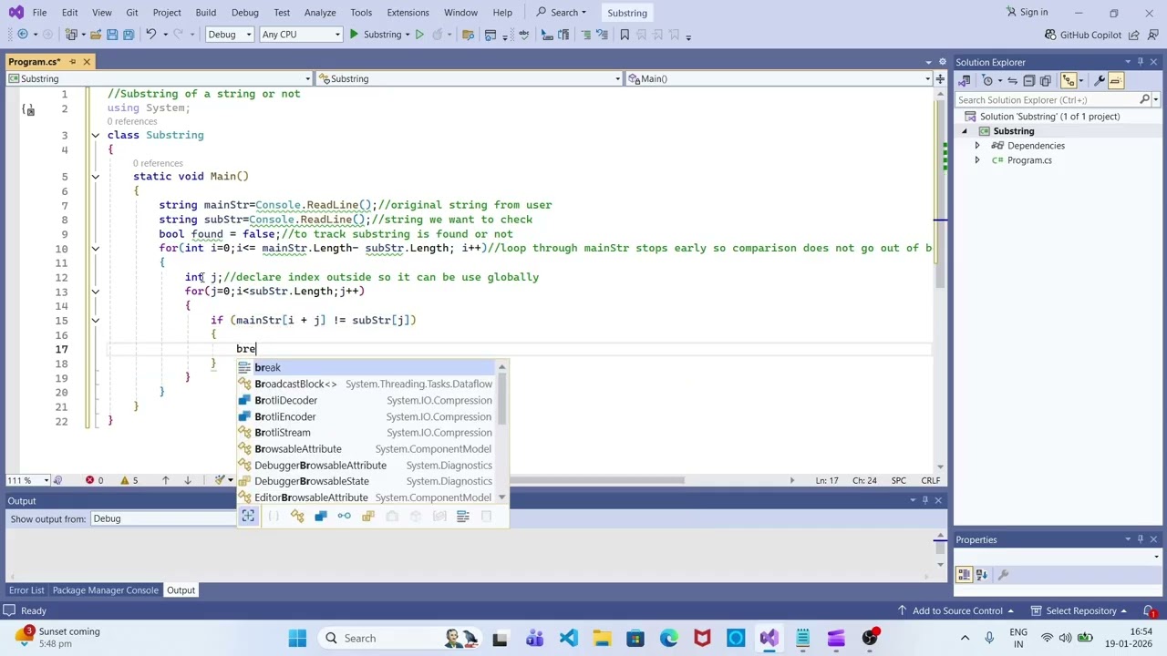Click the Navigate Backward toolbar icon
The image size is (1167, 656).
tap(23, 35)
